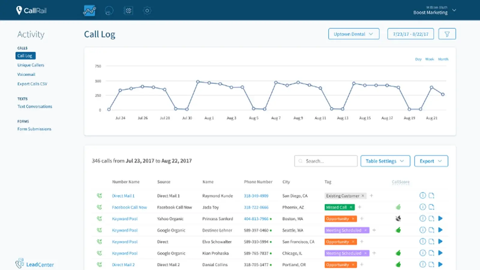
Task: Open the Analytics chart icon in top navigation
Action: (x=89, y=11)
